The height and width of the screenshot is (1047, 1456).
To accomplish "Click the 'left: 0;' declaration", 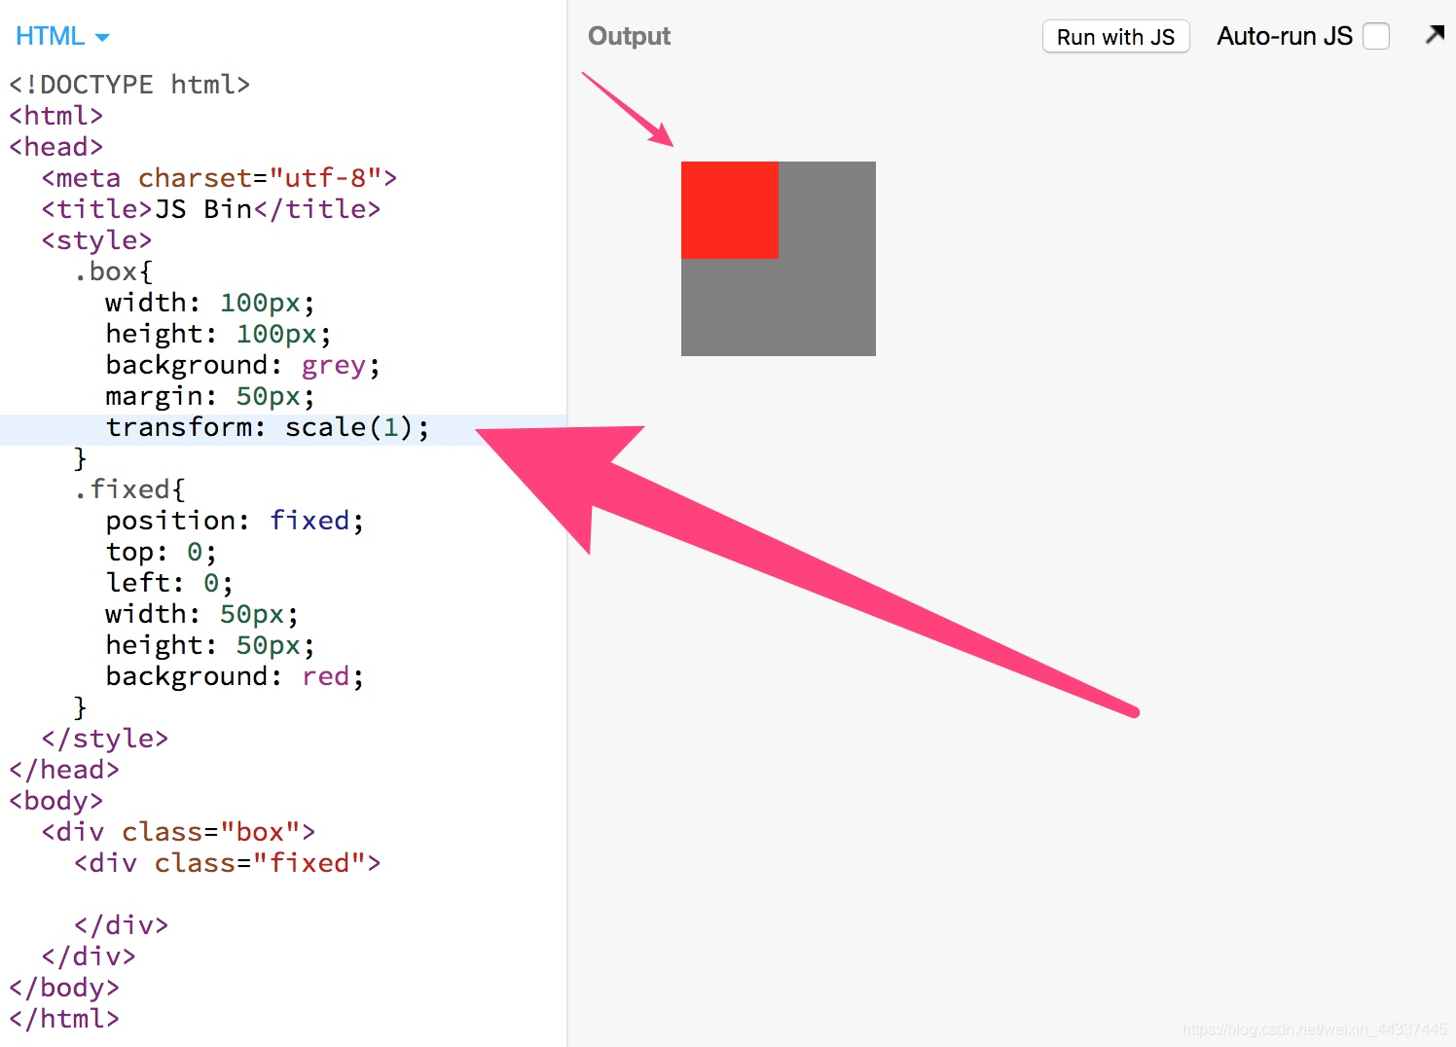I will tap(169, 583).
